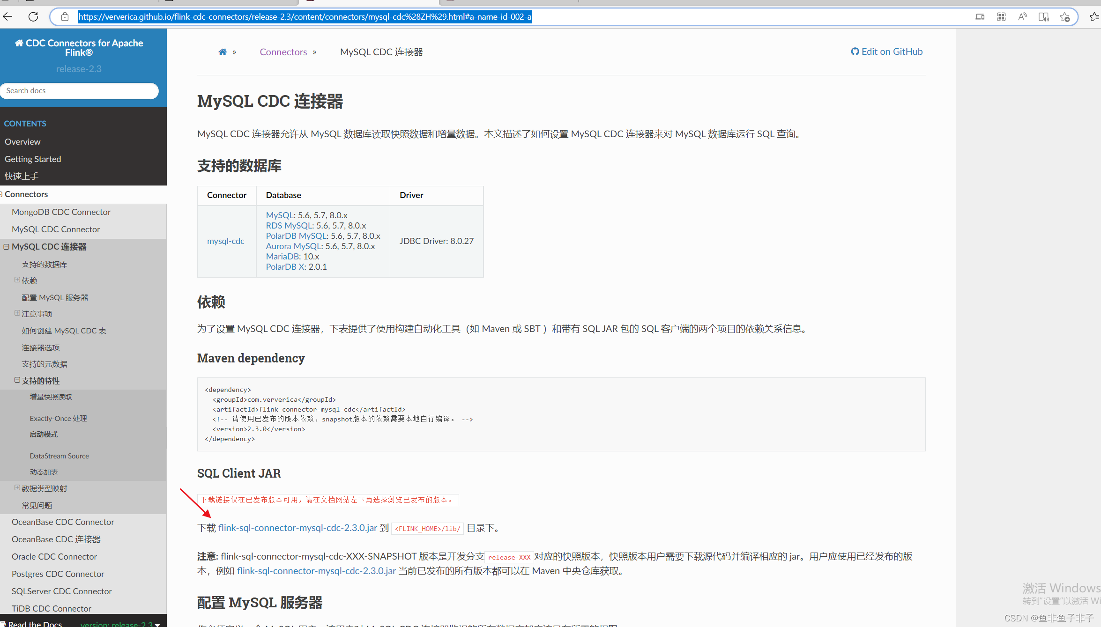Click the <version>2.3.0</version> code line
The width and height of the screenshot is (1101, 627).
coord(259,429)
